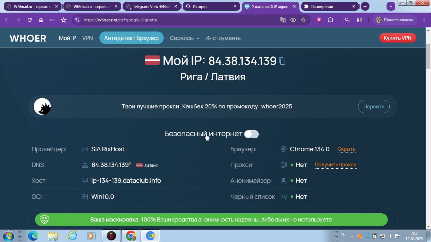Click the undo curved-arrow toolbar icon

coord(52,20)
